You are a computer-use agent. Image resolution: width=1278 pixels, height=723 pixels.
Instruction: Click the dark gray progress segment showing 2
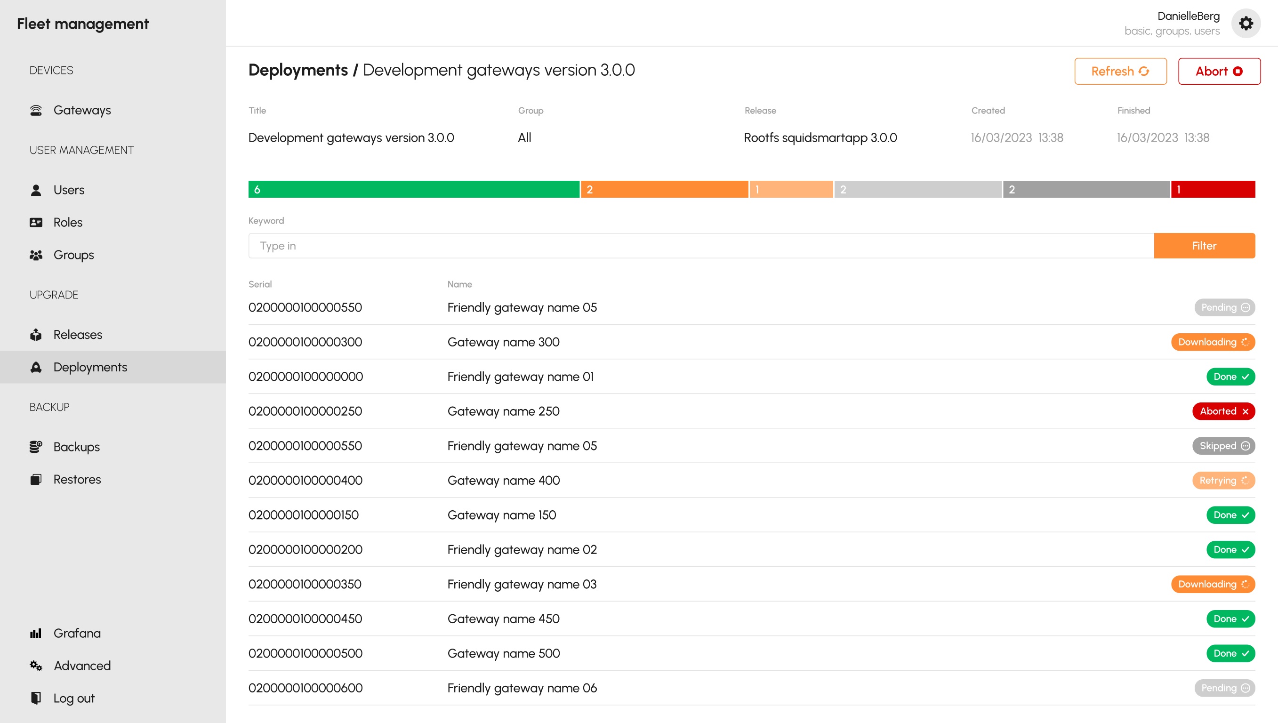pyautogui.click(x=1086, y=189)
